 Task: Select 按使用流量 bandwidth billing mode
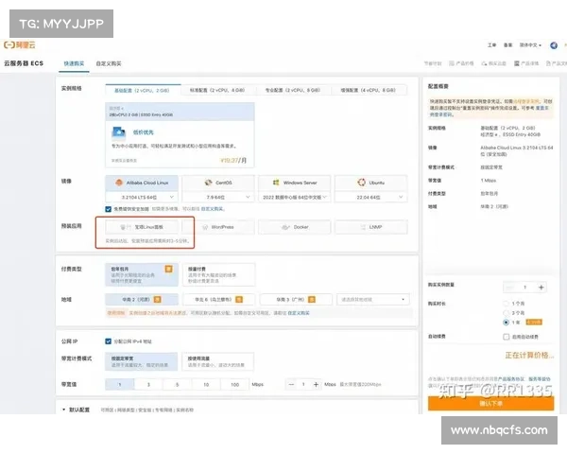coord(217,361)
